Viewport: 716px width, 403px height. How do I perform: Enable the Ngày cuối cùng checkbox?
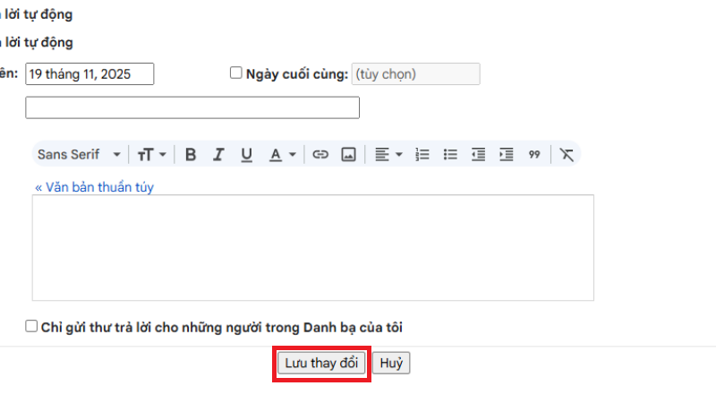pyautogui.click(x=235, y=73)
